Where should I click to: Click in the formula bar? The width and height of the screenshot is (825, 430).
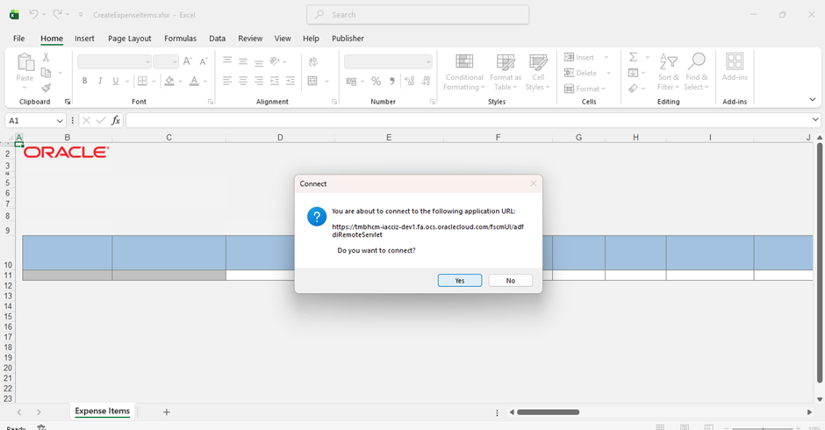click(469, 120)
